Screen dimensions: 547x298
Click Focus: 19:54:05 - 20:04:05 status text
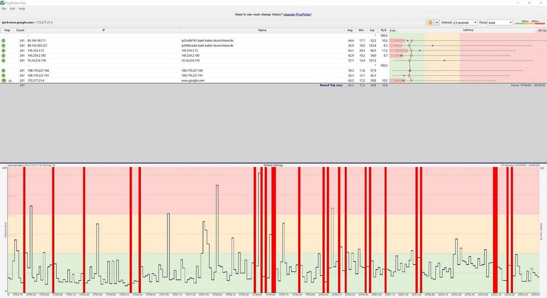[x=528, y=85]
